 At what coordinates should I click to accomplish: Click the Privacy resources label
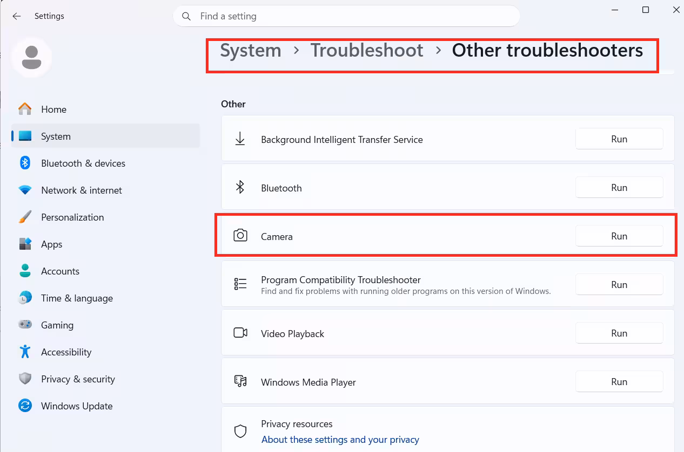297,424
